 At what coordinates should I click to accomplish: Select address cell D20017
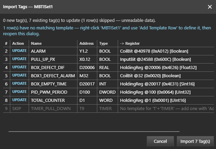coord(87,84)
